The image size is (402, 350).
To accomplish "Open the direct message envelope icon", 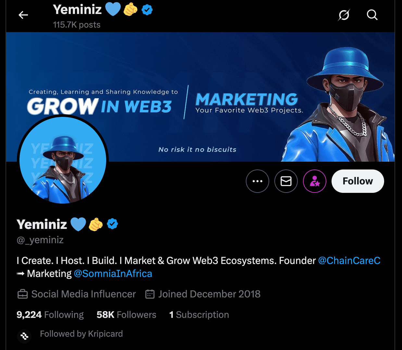I will point(286,181).
